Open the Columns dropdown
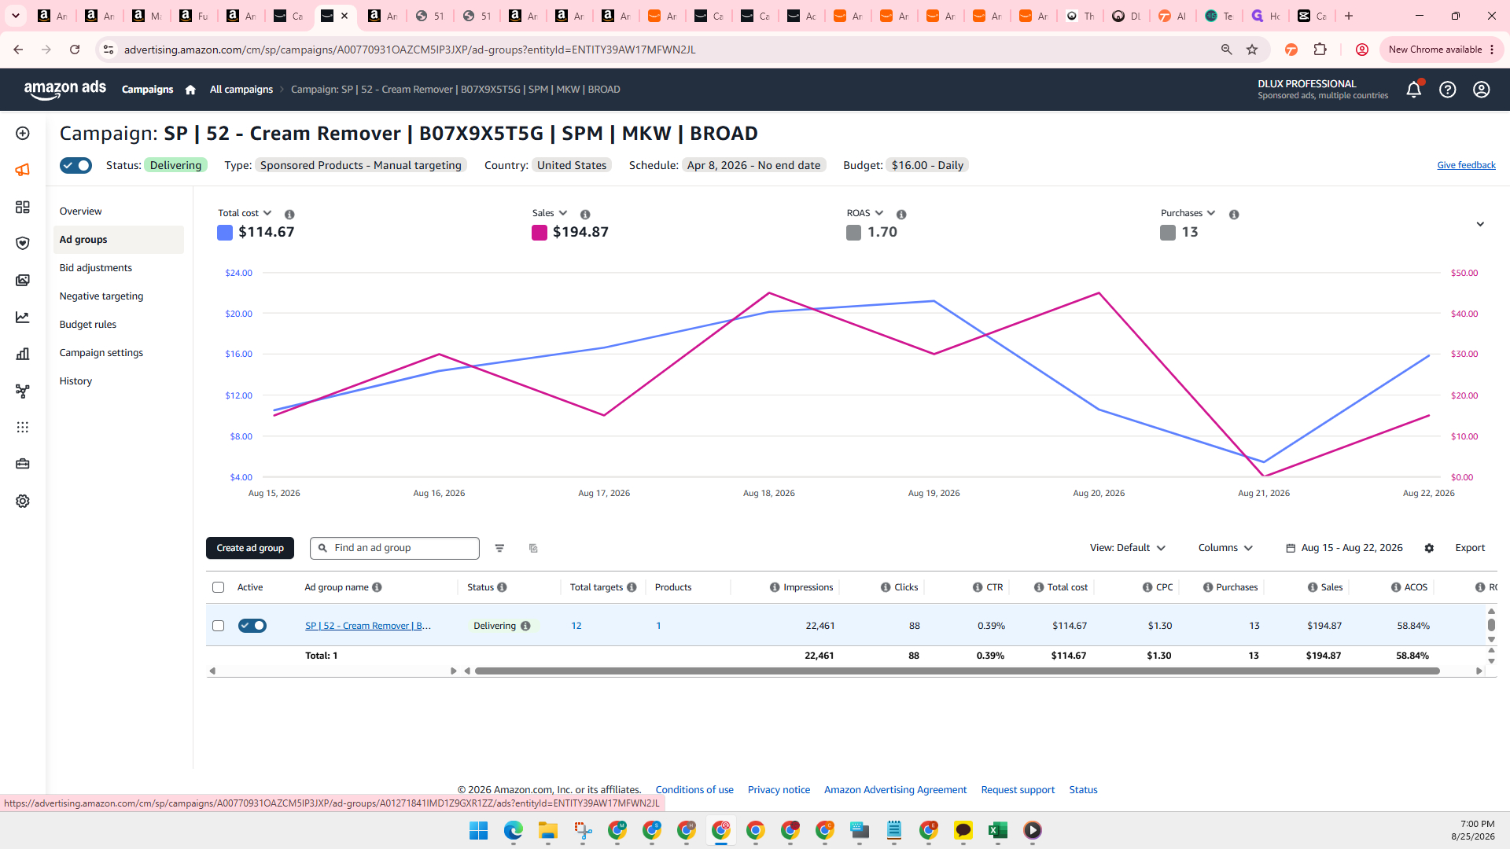 [1225, 548]
